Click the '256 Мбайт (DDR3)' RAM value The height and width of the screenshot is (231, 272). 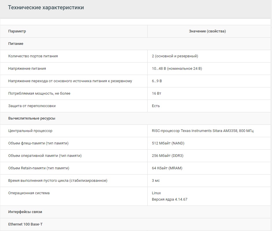click(x=168, y=156)
